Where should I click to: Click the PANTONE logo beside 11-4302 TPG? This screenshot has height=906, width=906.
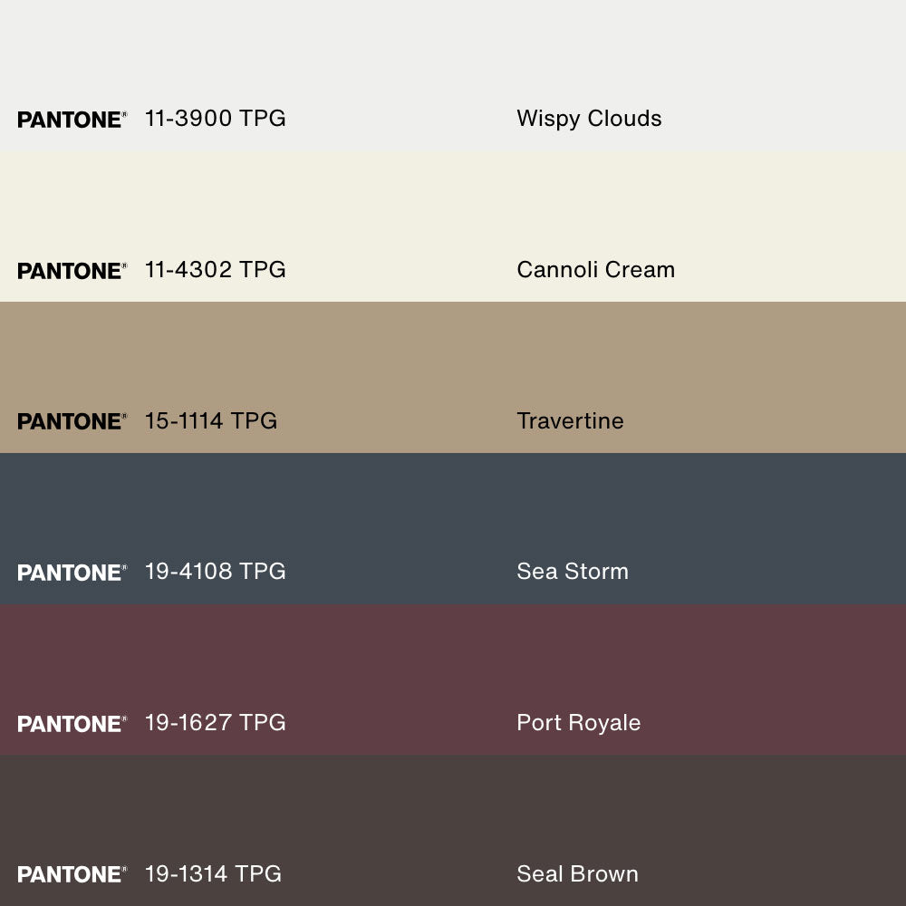point(72,271)
